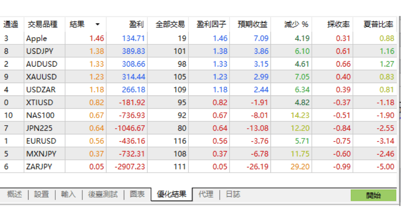Click profit value 134.71
Screen dimensions: 401x222
pyautogui.click(x=134, y=38)
